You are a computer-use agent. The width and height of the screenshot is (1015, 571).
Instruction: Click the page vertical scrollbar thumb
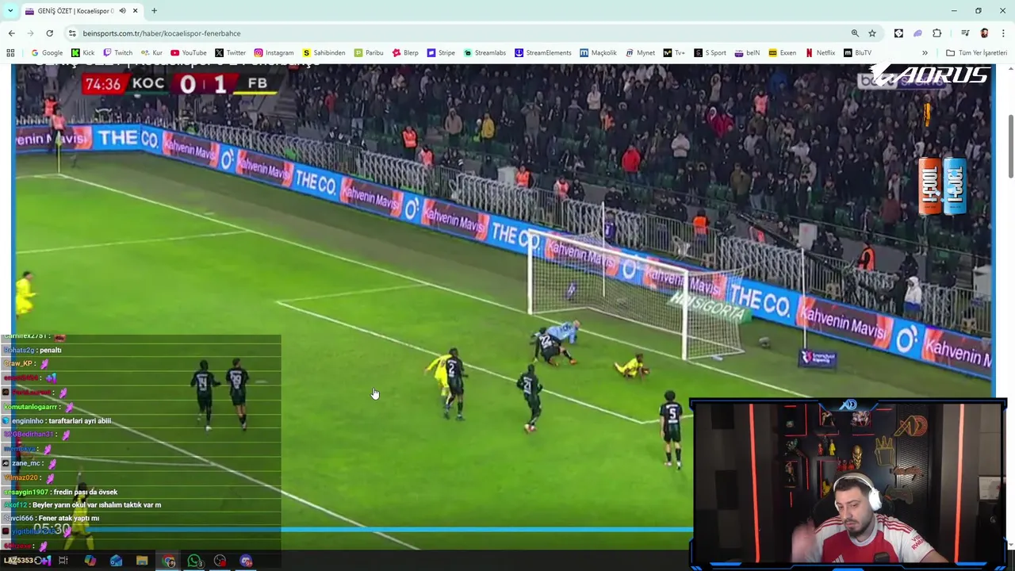point(1010,146)
